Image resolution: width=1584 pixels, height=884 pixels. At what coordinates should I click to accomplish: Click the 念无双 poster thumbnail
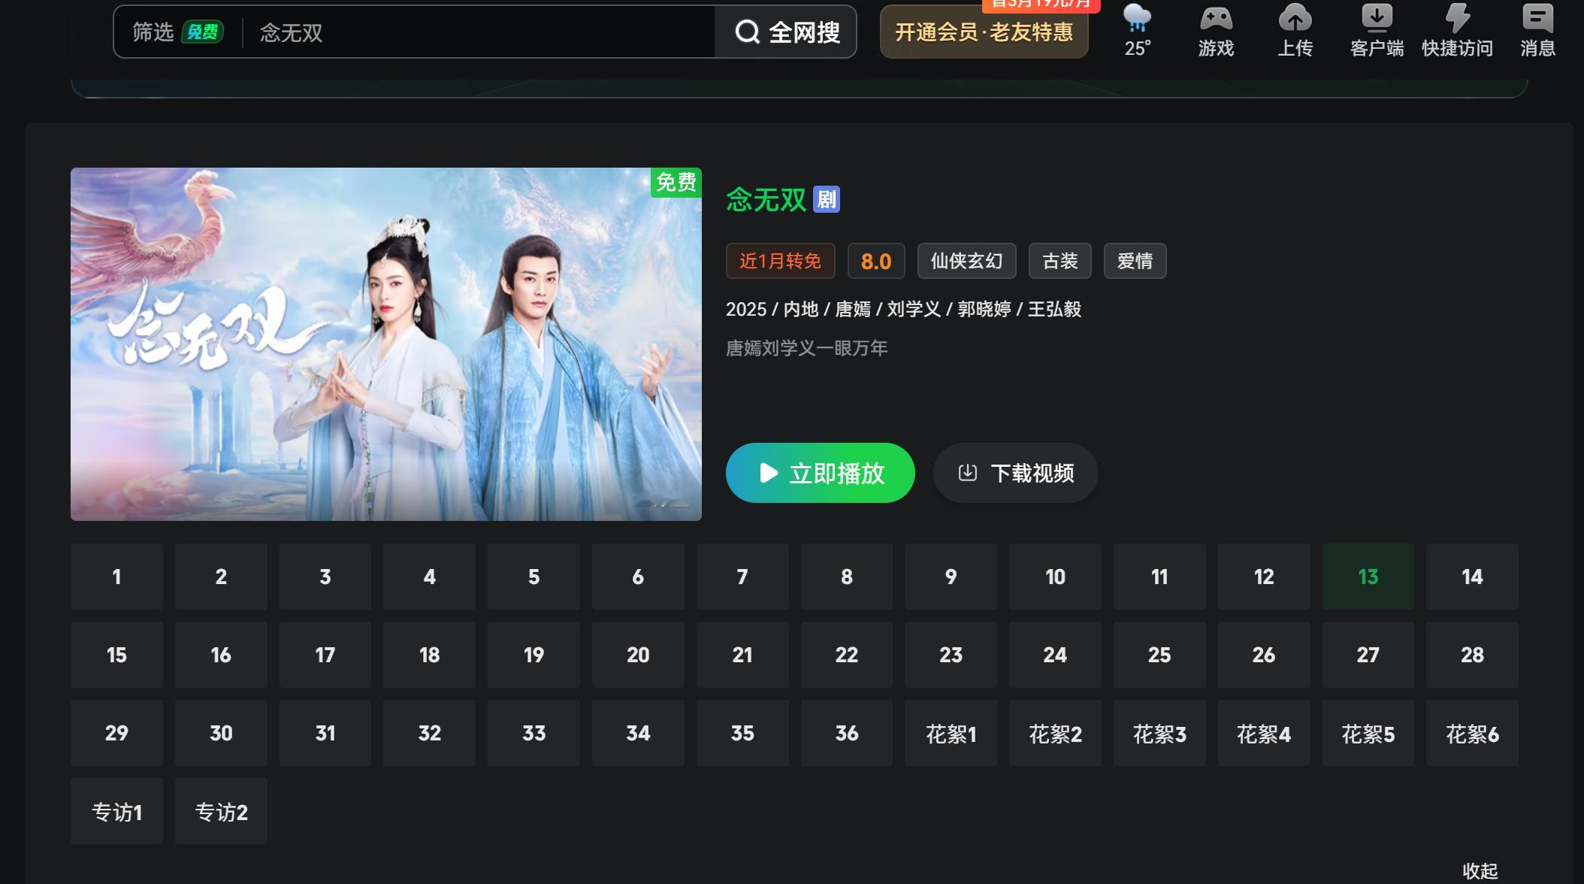click(386, 344)
